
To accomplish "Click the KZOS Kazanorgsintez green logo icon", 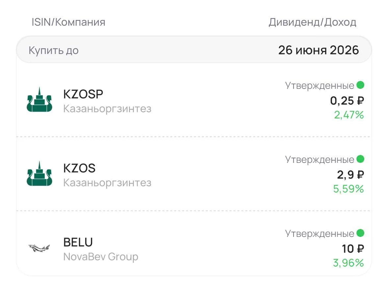I will coord(39,174).
